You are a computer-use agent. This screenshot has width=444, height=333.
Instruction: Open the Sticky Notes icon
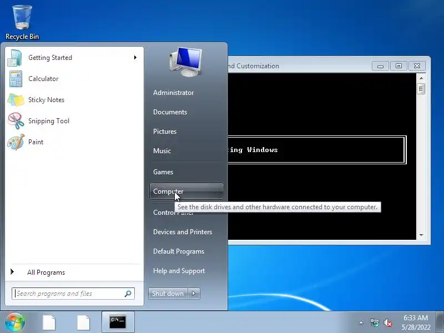(x=16, y=100)
